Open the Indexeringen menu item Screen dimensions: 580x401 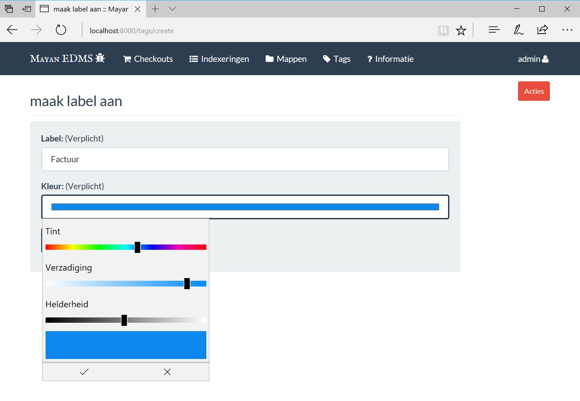pos(219,59)
